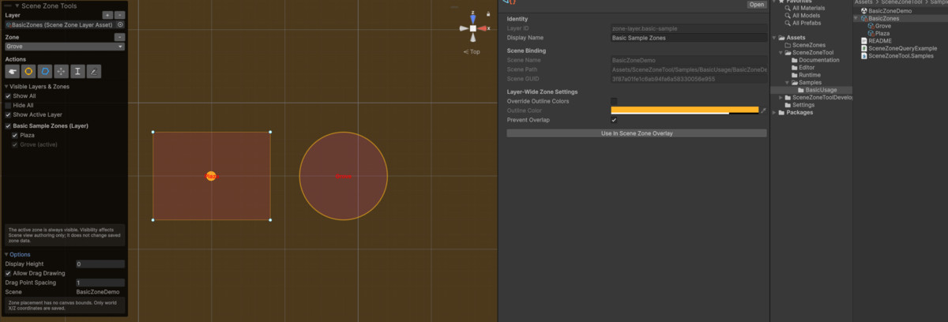Select the Documentation folder
Screen dimensions: 948x322
pos(817,60)
